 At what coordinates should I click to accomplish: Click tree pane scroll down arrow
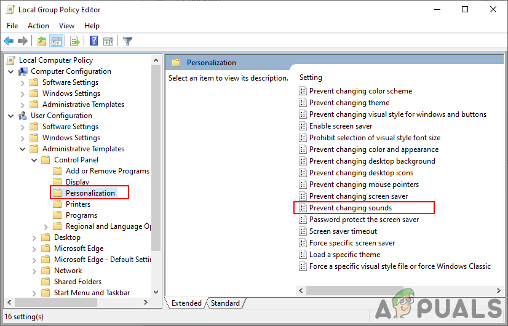click(x=156, y=292)
